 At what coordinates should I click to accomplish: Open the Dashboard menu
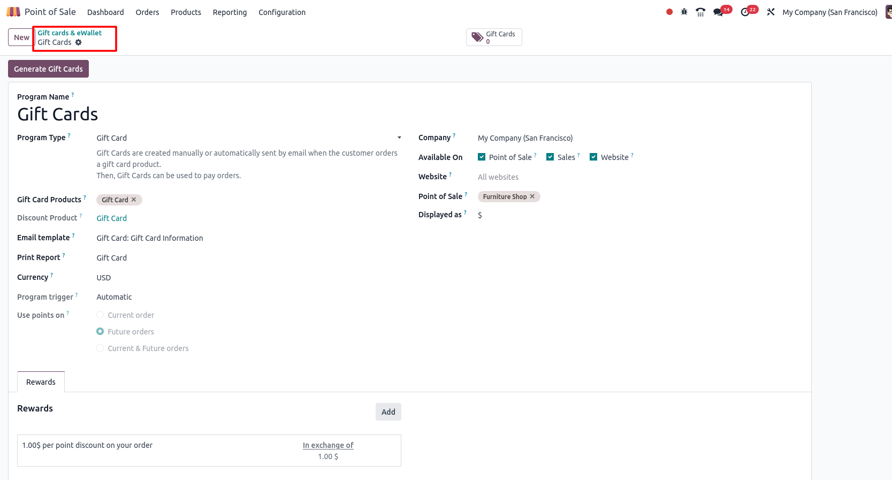click(105, 12)
